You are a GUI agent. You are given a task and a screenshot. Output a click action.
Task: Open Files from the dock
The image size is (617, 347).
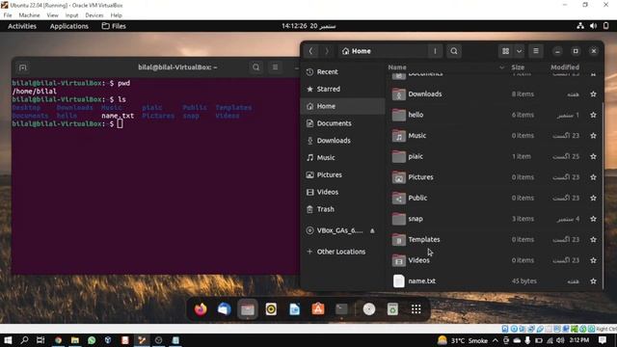pyautogui.click(x=248, y=309)
